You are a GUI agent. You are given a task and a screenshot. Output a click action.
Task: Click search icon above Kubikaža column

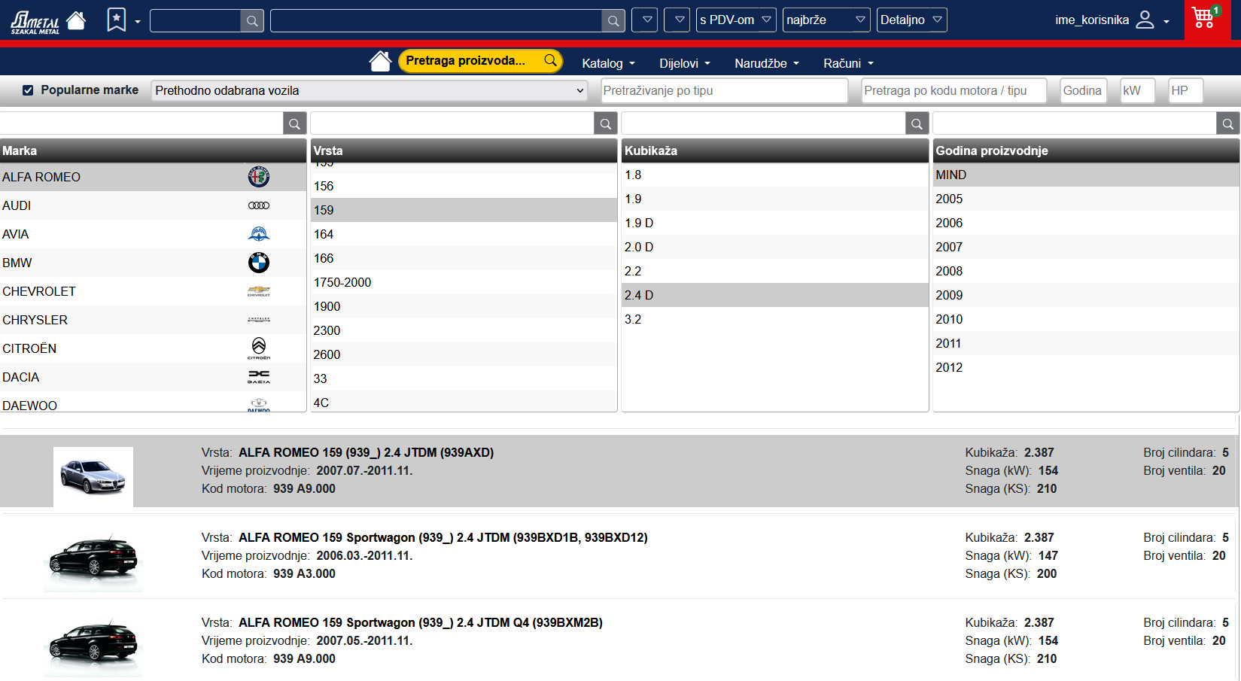pyautogui.click(x=916, y=124)
